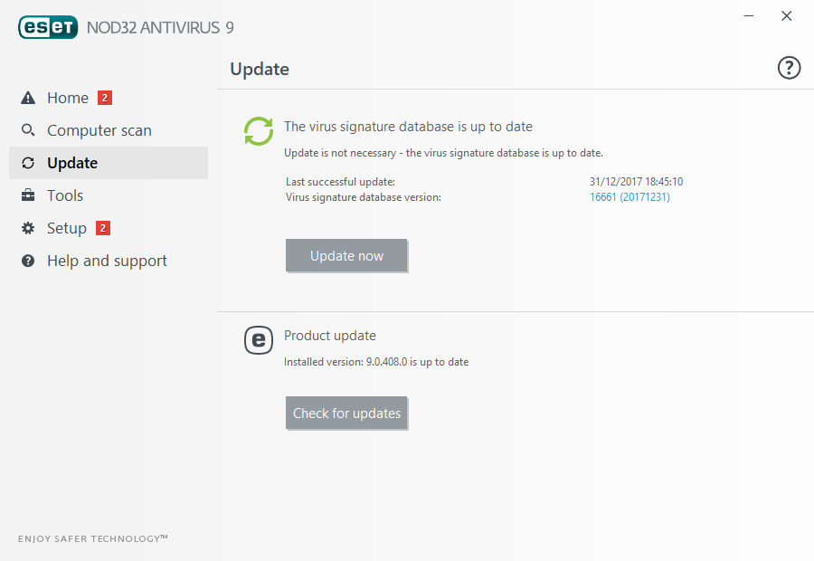This screenshot has width=814, height=561.
Task: Select Setup in the sidebar
Action: point(67,228)
